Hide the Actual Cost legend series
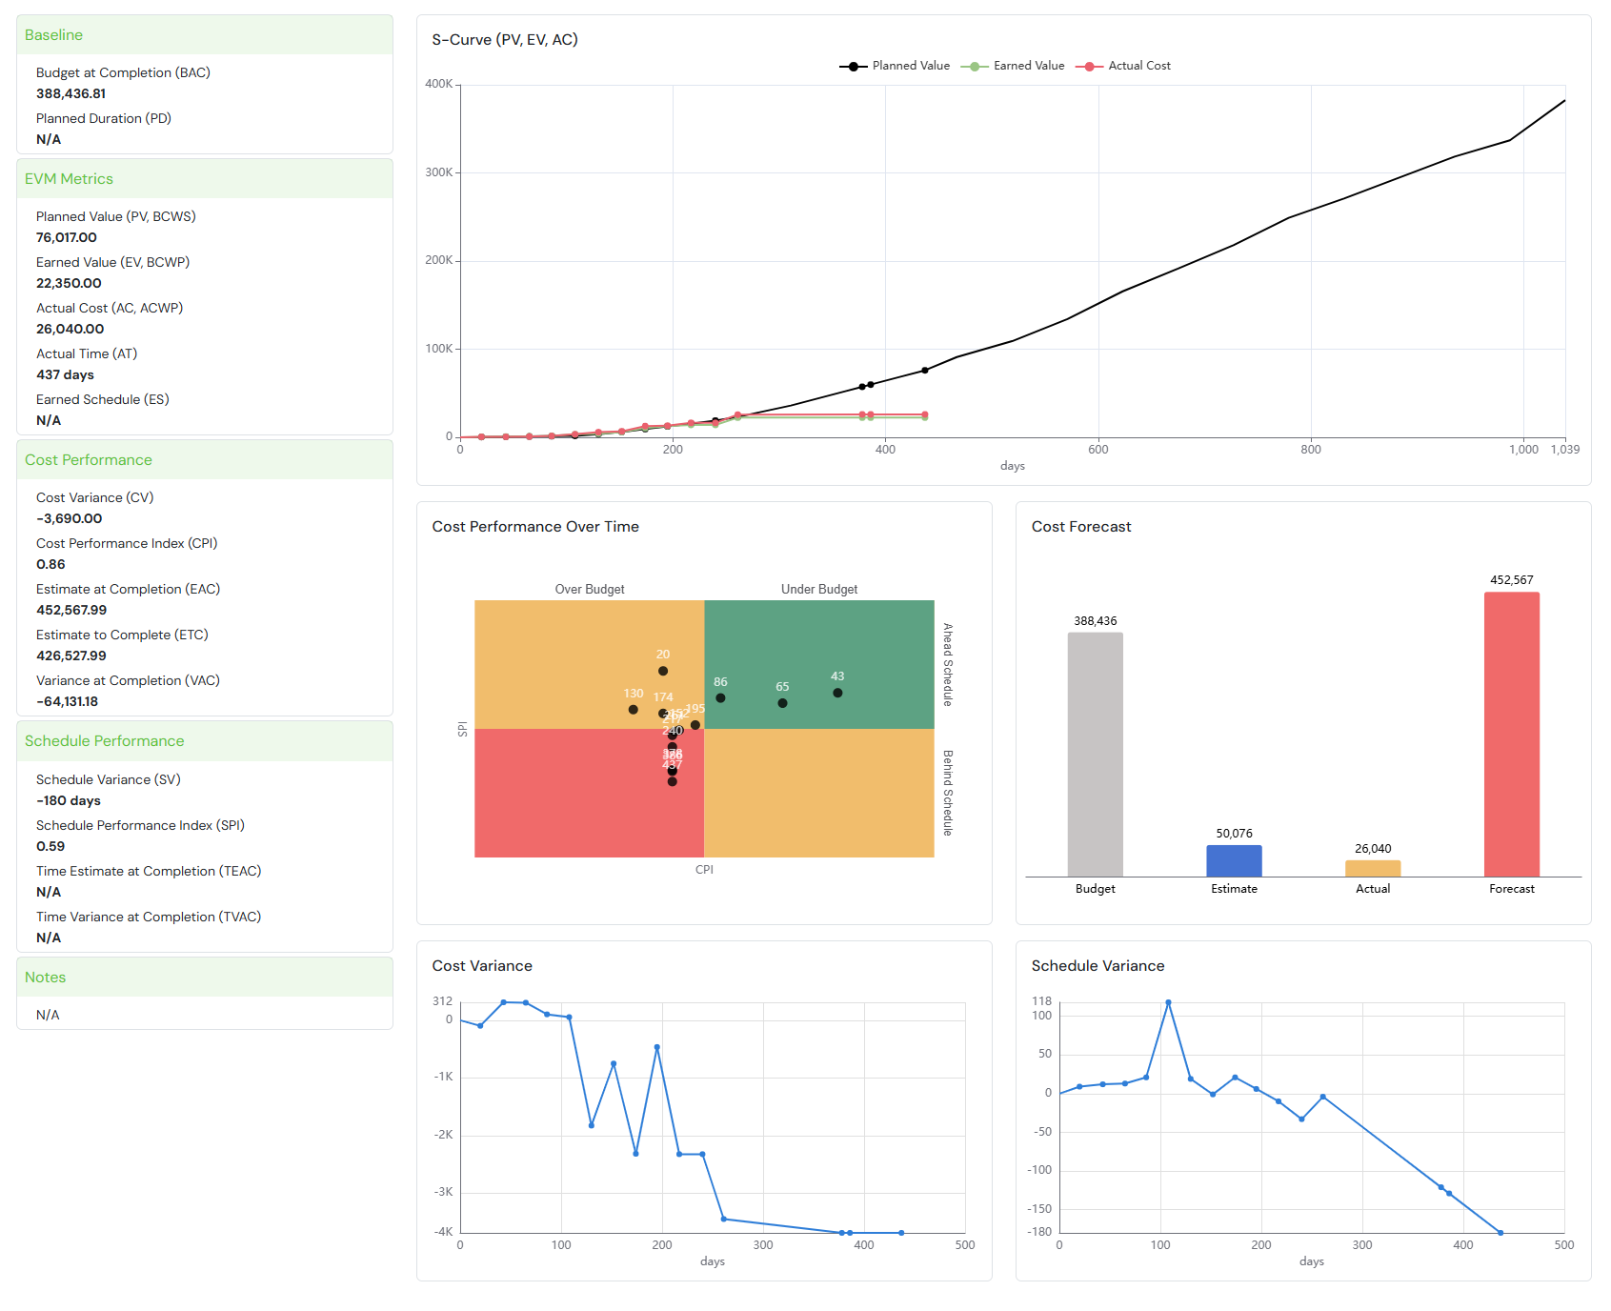Image resolution: width=1611 pixels, height=1311 pixels. (x=1123, y=66)
